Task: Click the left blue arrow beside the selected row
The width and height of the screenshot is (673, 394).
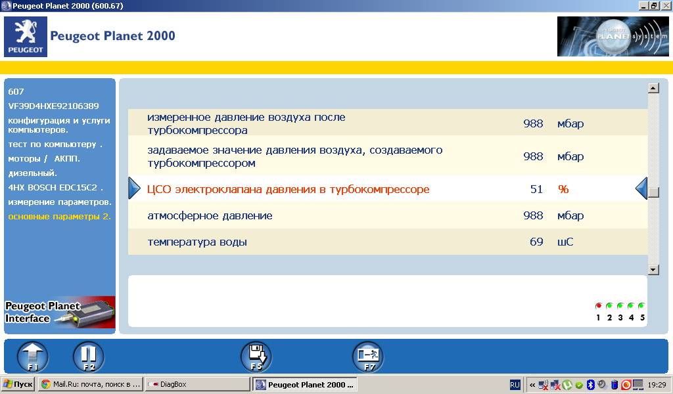Action: 134,189
